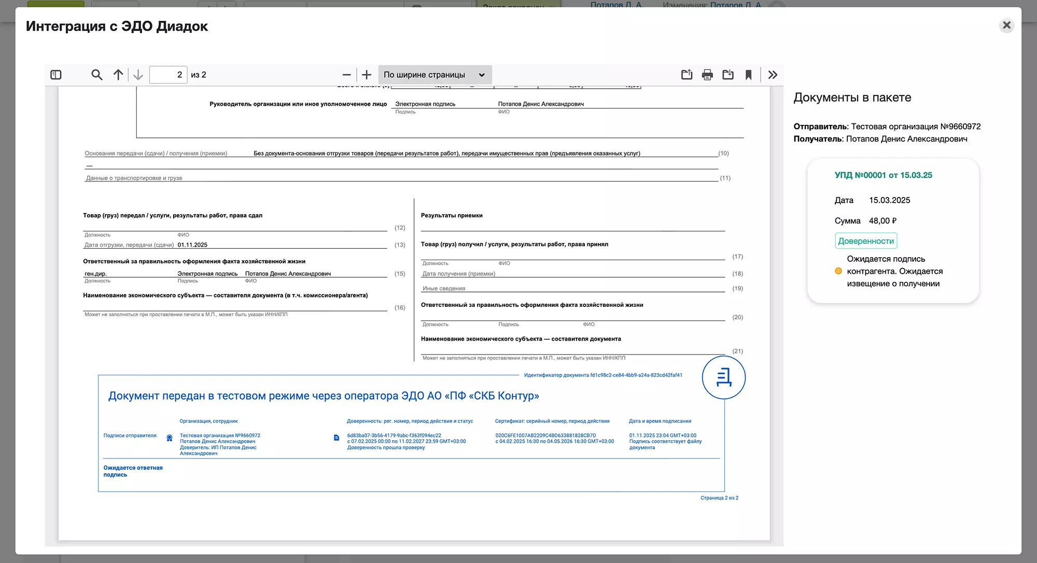Click the Diadoc stamp round icon

[x=723, y=377]
